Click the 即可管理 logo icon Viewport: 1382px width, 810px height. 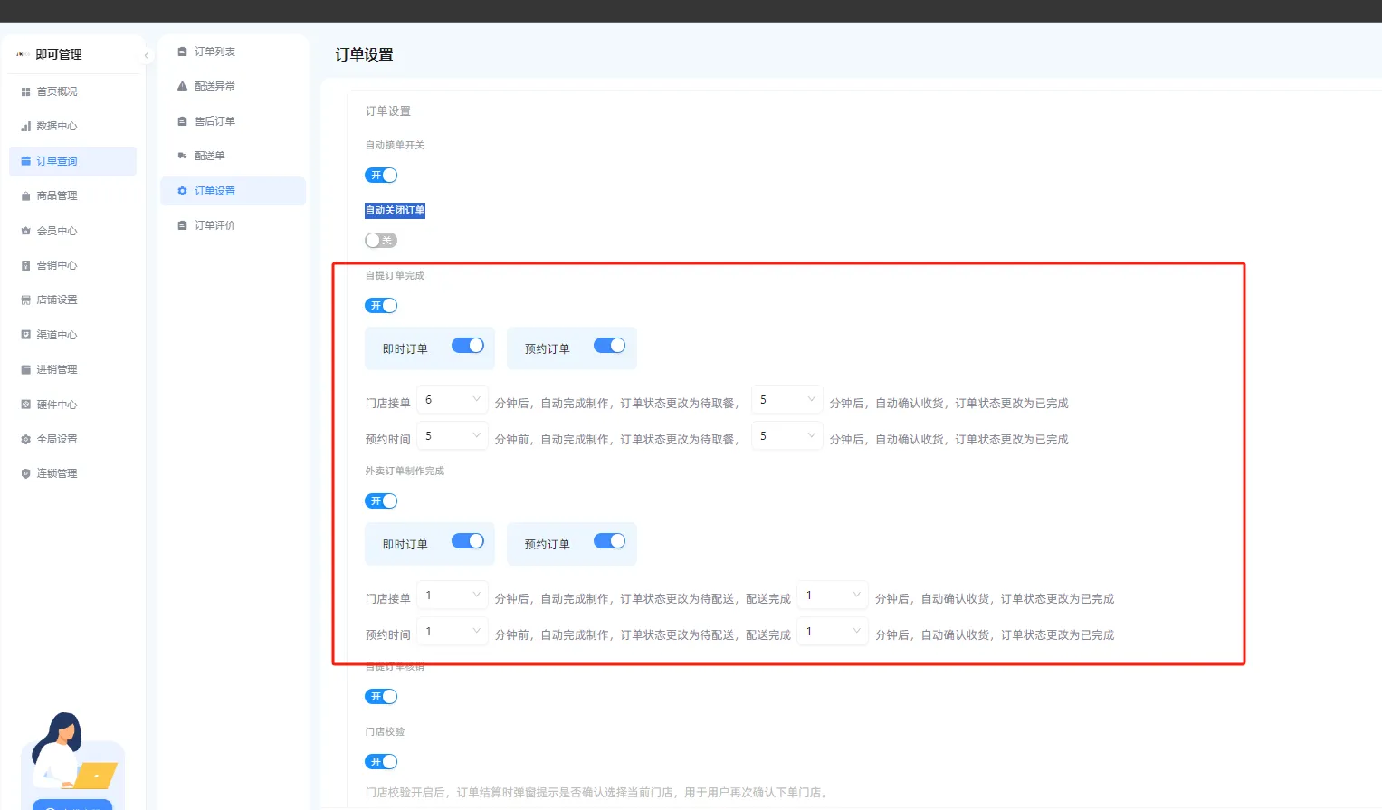[23, 54]
